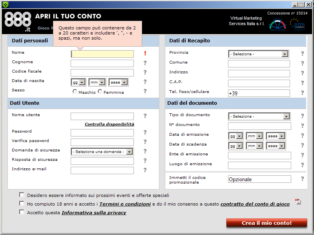Tick the Informativa sulla privacy checkbox
The height and width of the screenshot is (235, 314).
22,212
